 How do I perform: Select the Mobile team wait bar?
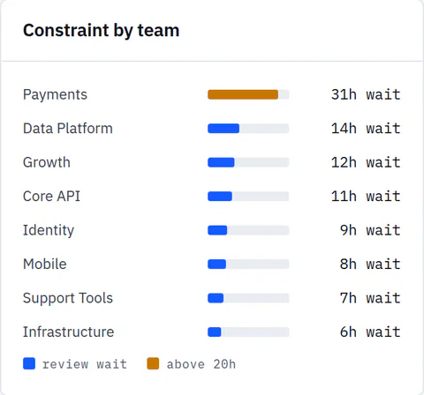248,265
